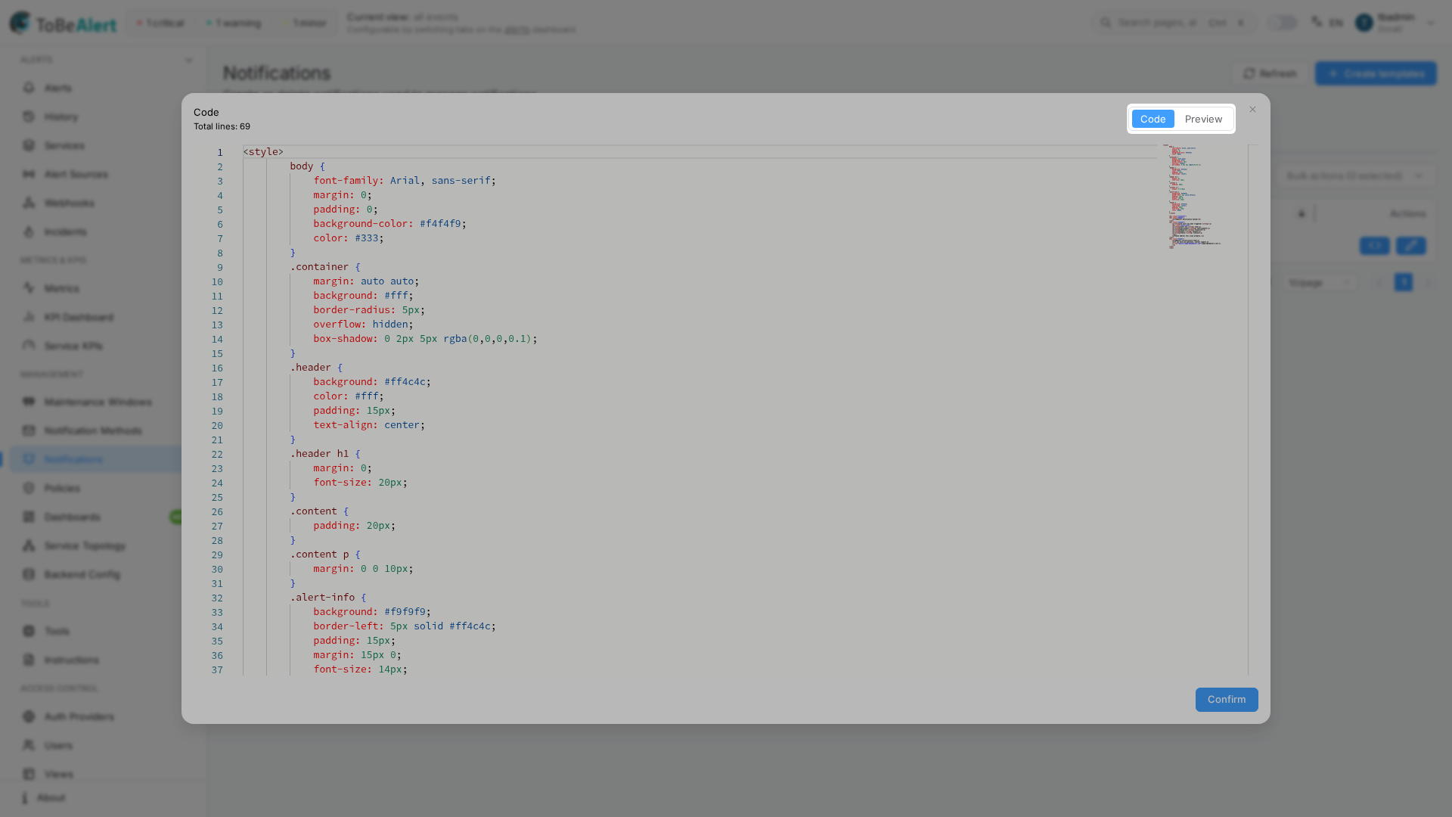Click the Service KPIs gauge icon
The width and height of the screenshot is (1452, 817).
coord(29,346)
